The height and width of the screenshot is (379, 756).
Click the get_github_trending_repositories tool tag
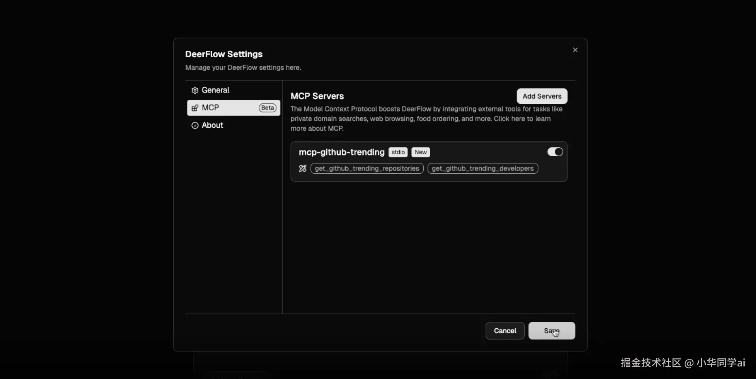click(367, 168)
